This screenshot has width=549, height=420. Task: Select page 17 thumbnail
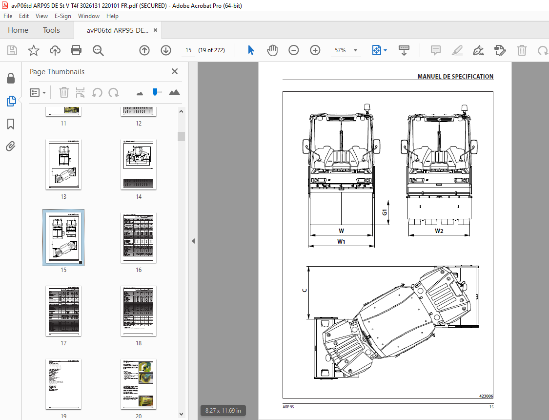pos(63,311)
